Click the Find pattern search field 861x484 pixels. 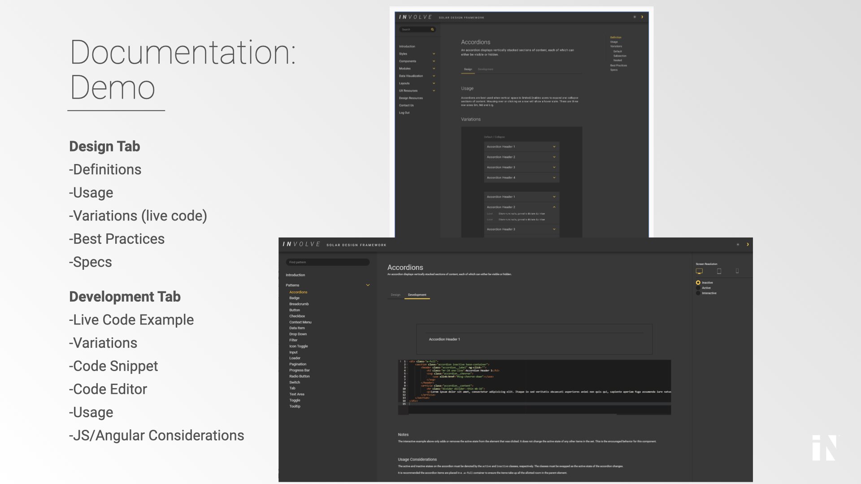(327, 262)
